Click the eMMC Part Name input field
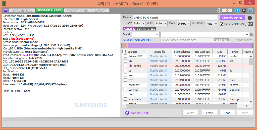Viewport: 257px width, 130px height. [175, 18]
